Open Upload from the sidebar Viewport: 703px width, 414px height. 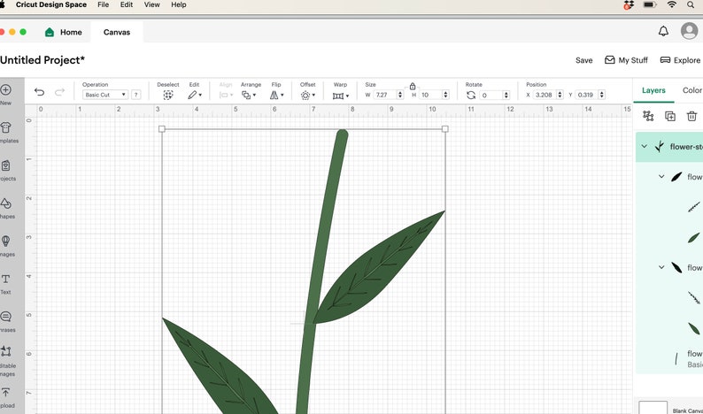7,398
